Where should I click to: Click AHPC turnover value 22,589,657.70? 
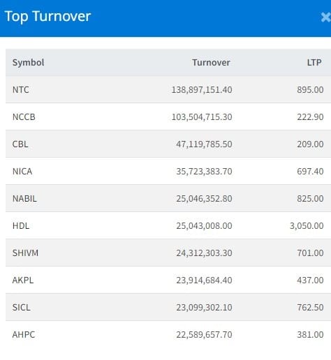204,335
